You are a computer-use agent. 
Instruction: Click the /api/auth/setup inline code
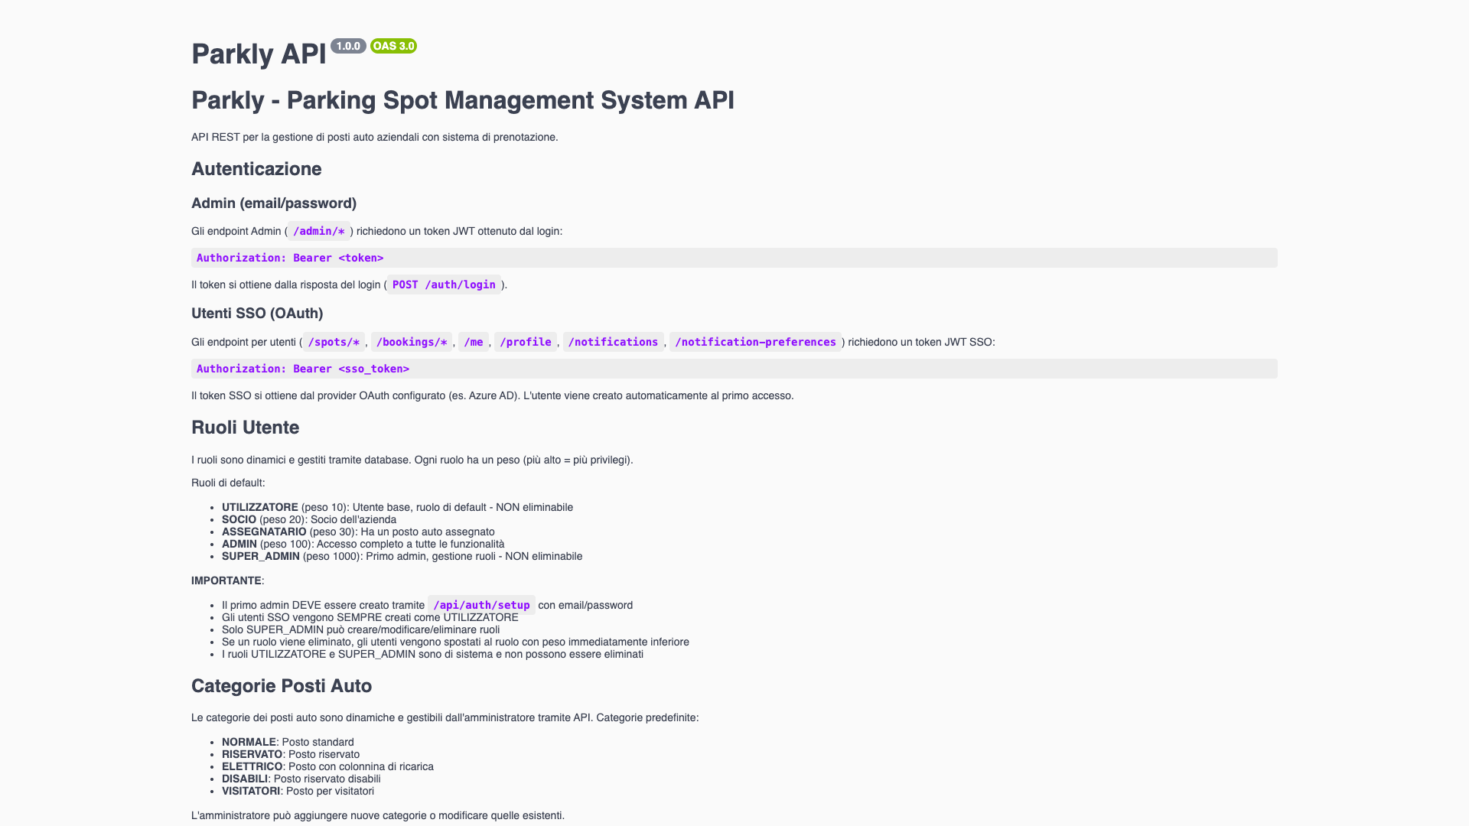(481, 605)
